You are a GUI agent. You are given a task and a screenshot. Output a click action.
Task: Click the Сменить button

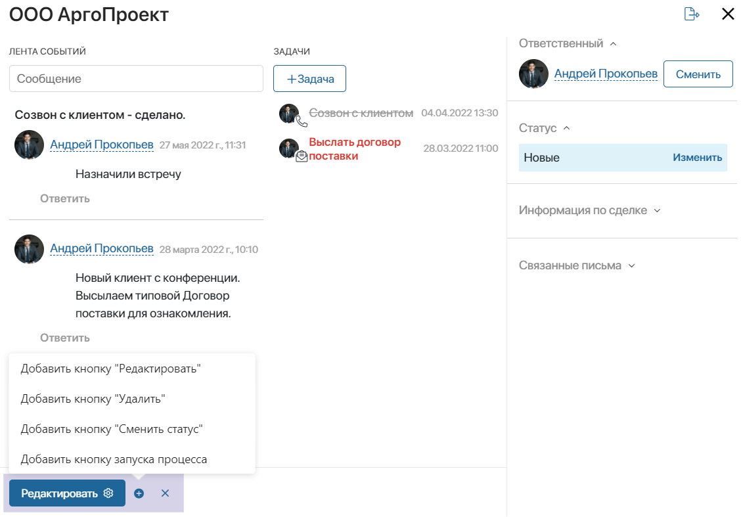tap(698, 74)
